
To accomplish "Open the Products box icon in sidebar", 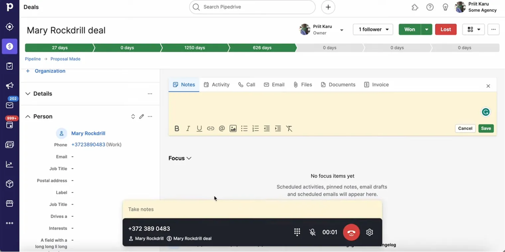I will coord(10,184).
